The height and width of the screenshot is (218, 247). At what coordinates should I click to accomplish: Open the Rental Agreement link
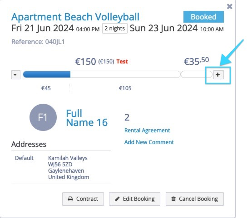point(147,131)
